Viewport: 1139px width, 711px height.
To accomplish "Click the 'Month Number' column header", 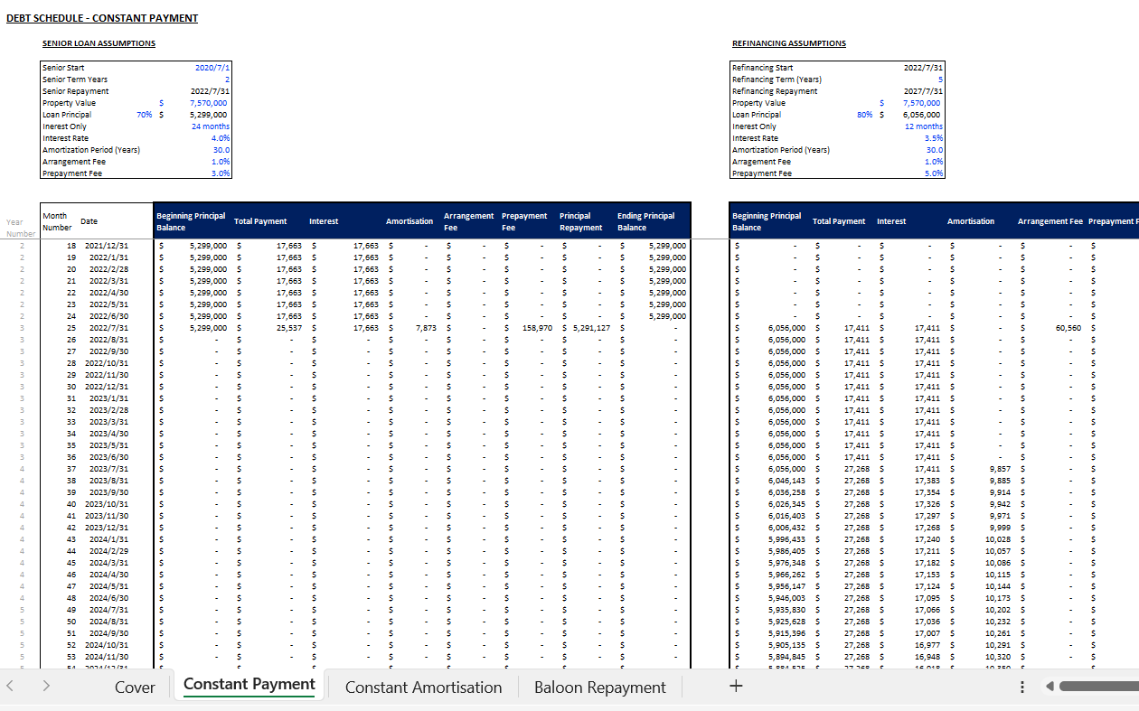I will 56,221.
